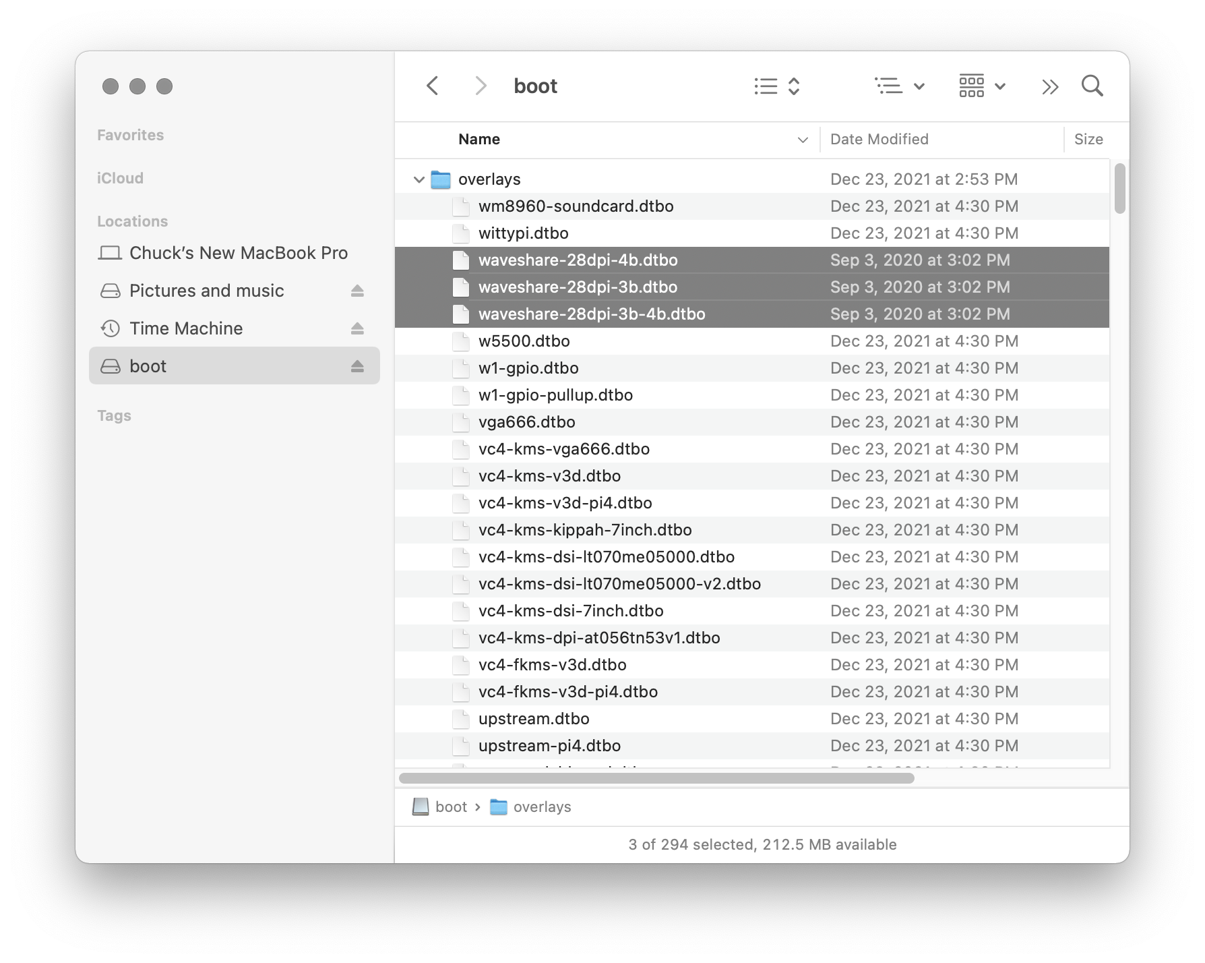1205x963 pixels.
Task: Click the boot disk icon in sidebar
Action: (111, 366)
